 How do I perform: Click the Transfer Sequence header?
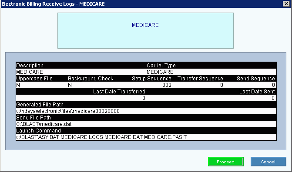pyautogui.click(x=200, y=79)
